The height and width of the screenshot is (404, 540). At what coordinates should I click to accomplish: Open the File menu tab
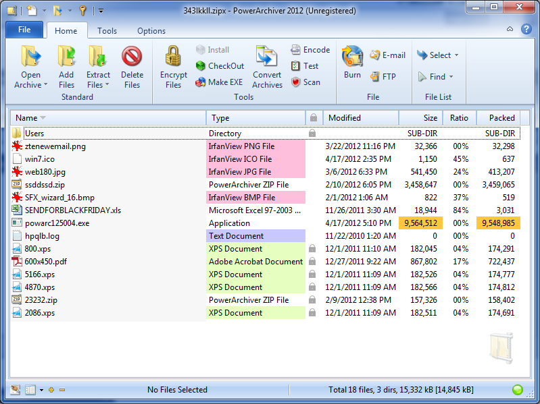24,30
